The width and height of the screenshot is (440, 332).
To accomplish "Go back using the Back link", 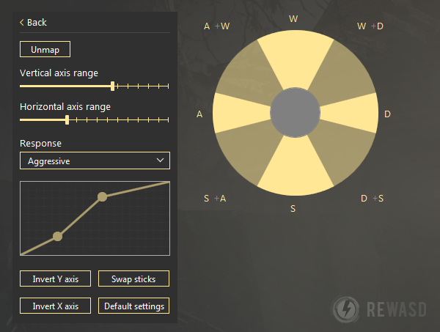I will (x=33, y=23).
